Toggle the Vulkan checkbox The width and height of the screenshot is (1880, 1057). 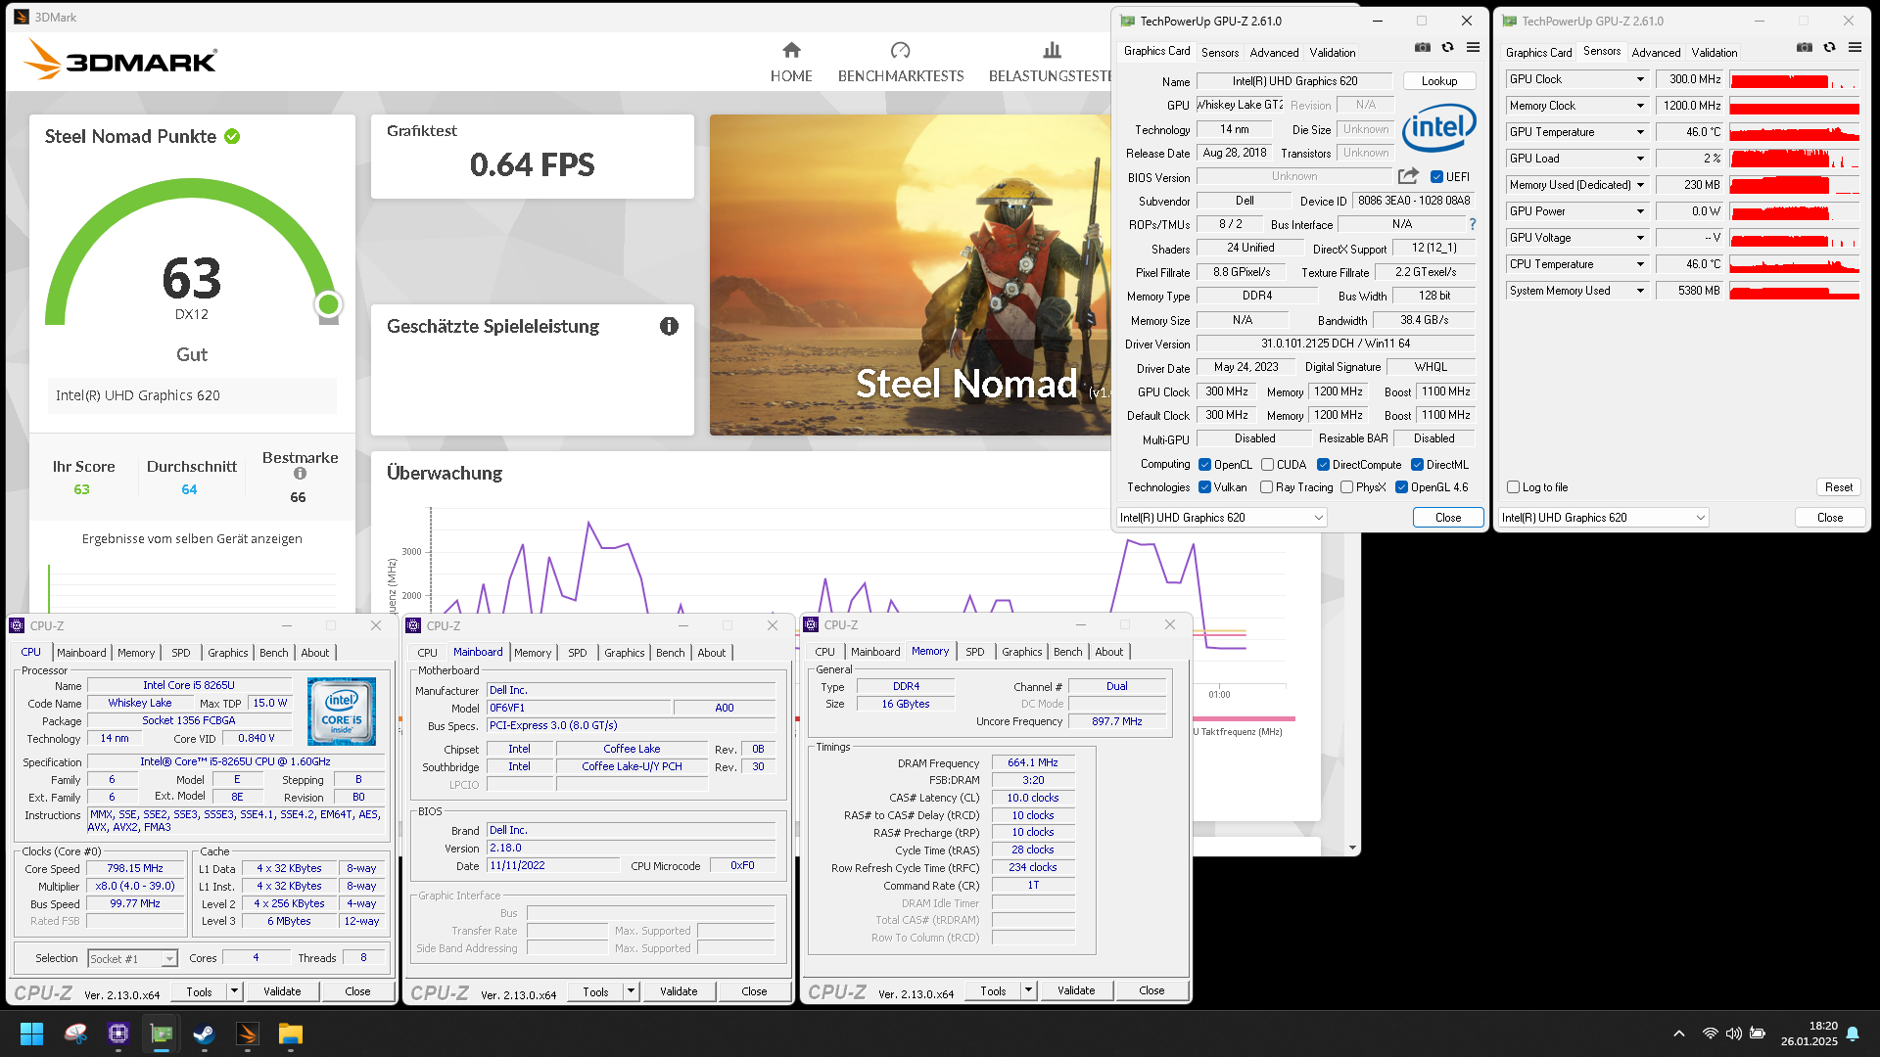1205,487
